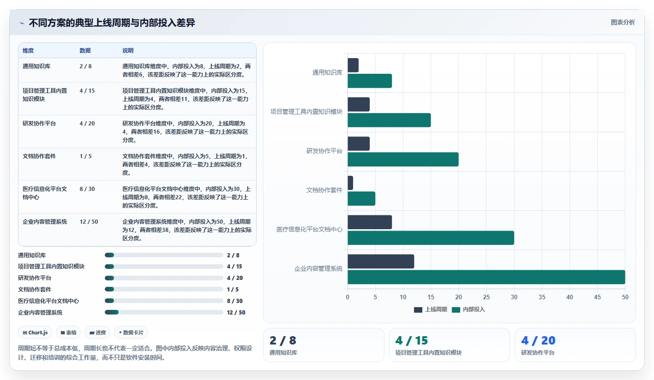Click the 上线周期 bar for 通用知识库
Viewport: 654px width, 380px height.
click(x=353, y=65)
